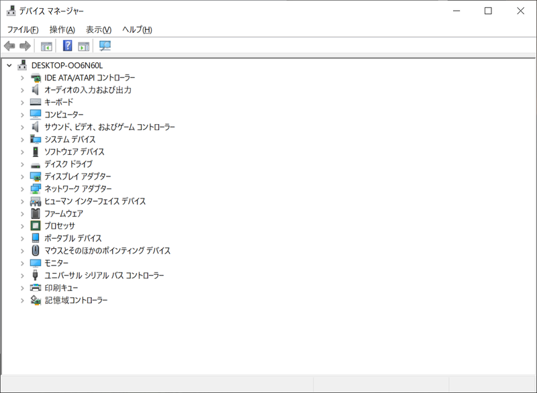This screenshot has height=393, width=537.
Task: Expand the ディスク ドライブ category
Action: (x=22, y=164)
